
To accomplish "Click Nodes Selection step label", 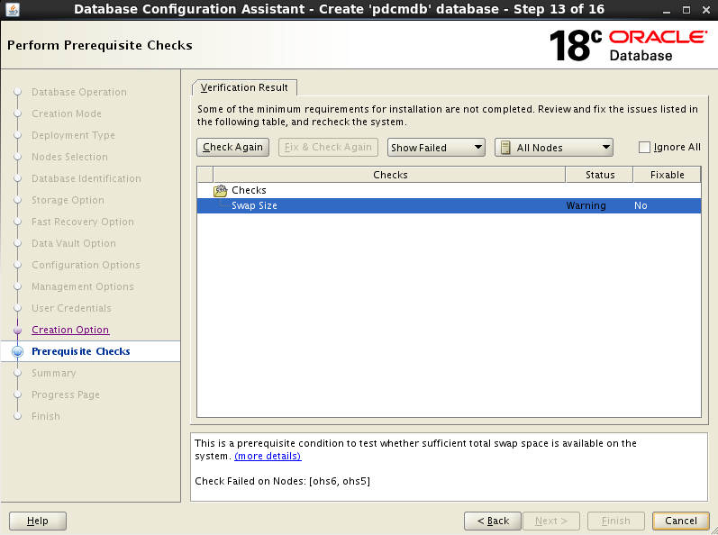I will point(69,157).
